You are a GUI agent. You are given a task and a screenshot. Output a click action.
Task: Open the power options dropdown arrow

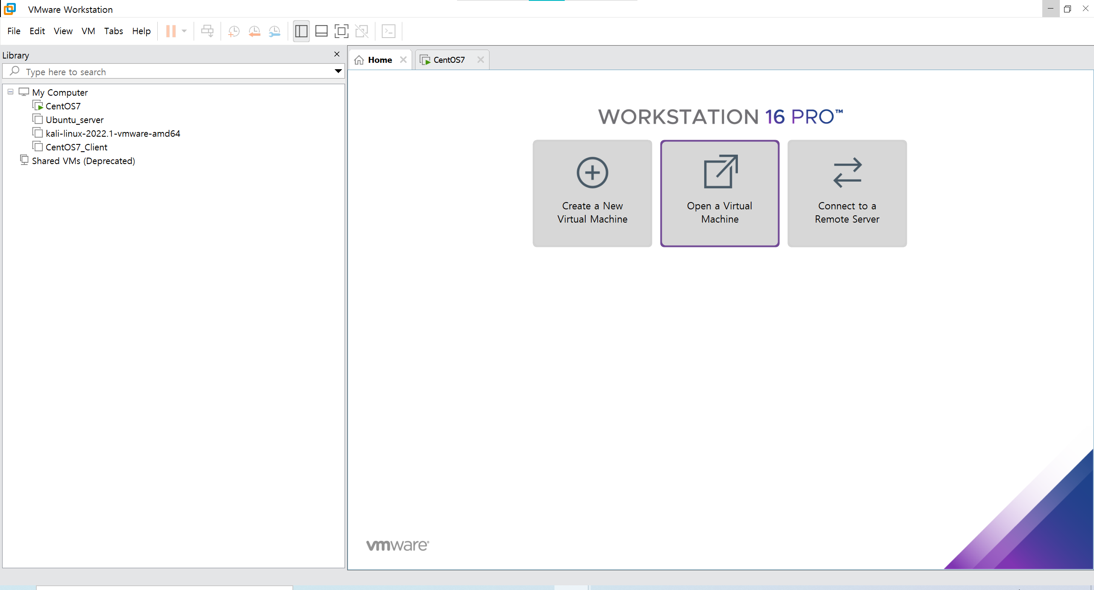[184, 31]
